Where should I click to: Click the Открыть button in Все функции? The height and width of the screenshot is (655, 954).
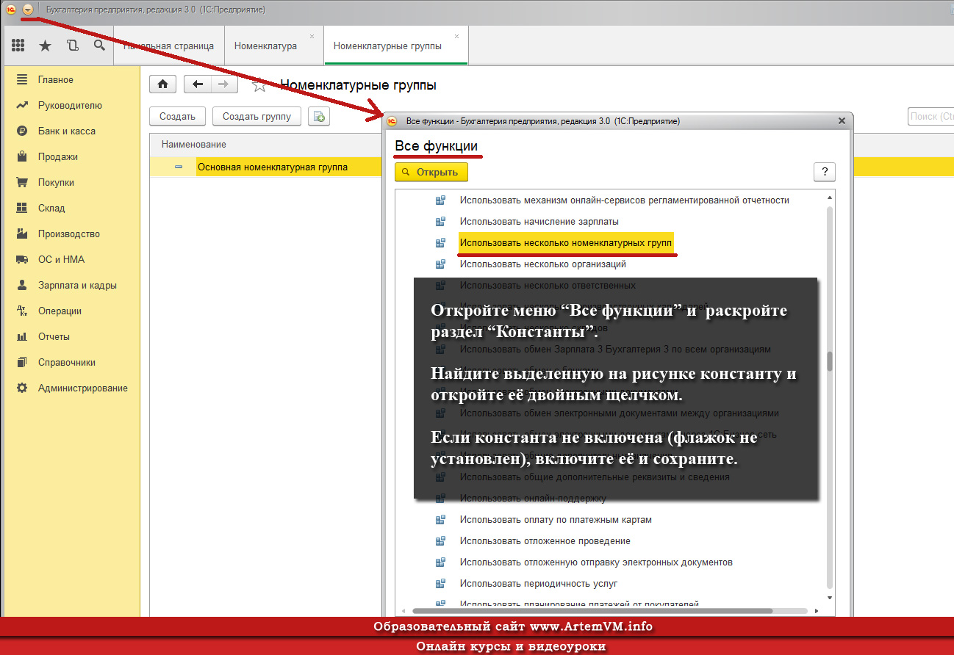[431, 172]
